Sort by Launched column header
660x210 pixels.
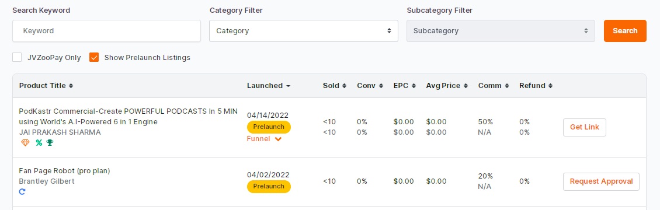[x=269, y=86]
